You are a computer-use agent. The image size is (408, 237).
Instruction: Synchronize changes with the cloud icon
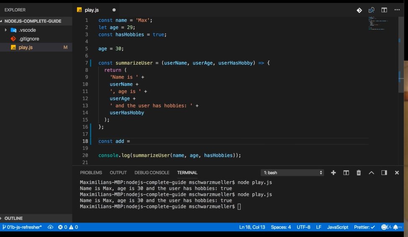(x=51, y=227)
